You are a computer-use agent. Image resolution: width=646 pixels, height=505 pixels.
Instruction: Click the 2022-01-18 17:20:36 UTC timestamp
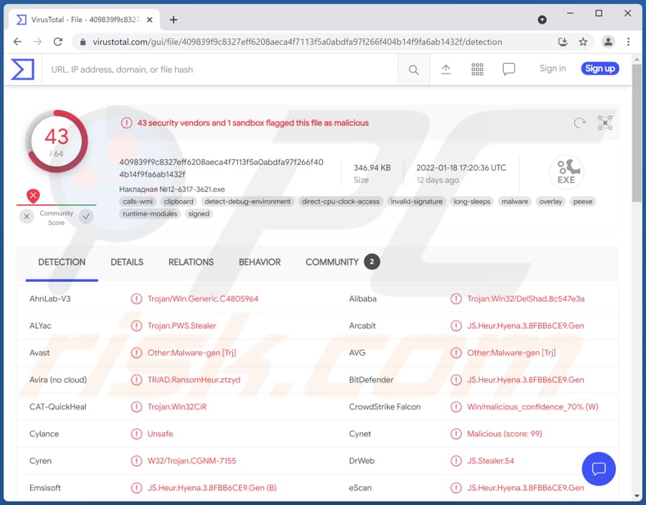(461, 168)
